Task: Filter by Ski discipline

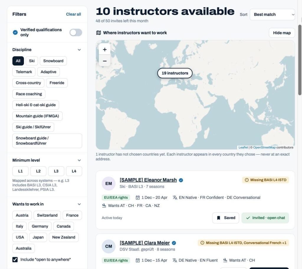Action: tap(32, 61)
